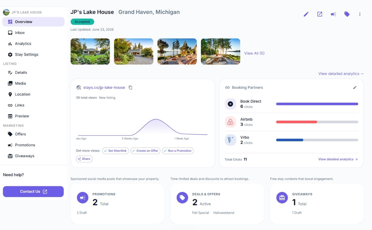Screen dimensions: 372x230
Task: Click the Contact Us button
Action: tap(33, 192)
